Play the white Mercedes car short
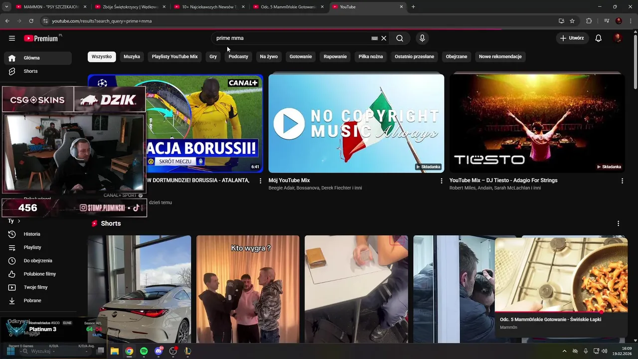 point(140,289)
